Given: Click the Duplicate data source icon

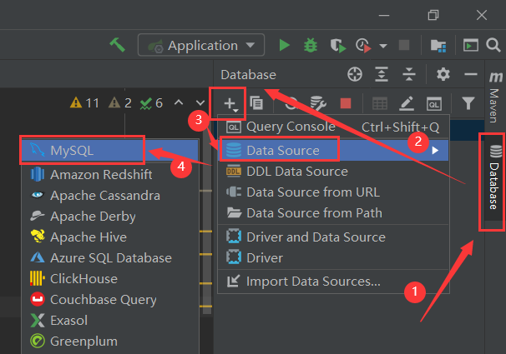Looking at the screenshot, I should (x=256, y=103).
